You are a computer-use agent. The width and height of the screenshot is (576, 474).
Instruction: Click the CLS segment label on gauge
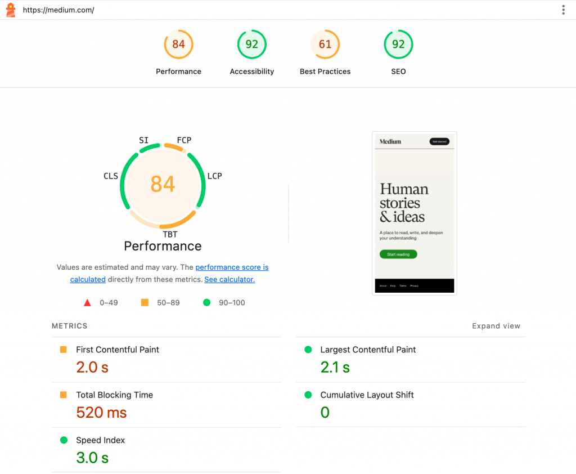click(111, 176)
